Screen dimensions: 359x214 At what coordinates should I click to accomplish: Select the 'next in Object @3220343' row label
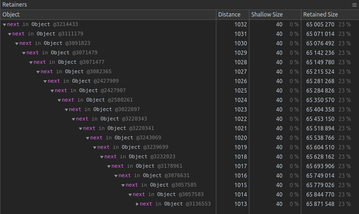tap(111, 119)
